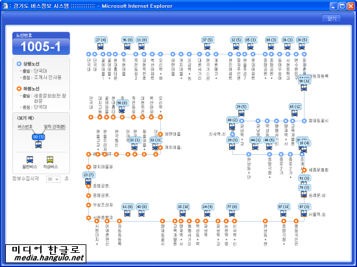This screenshot has width=357, height=267.
Task: Click the blue 대원사거리 stop circle
Action: point(199,54)
